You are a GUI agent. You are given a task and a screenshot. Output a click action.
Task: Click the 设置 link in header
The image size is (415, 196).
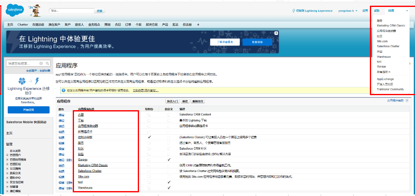(x=365, y=11)
